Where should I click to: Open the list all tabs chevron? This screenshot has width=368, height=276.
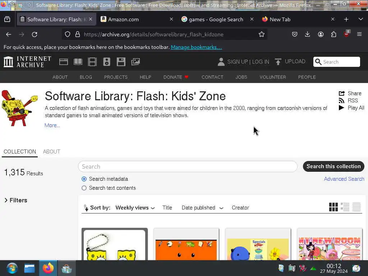point(361,19)
